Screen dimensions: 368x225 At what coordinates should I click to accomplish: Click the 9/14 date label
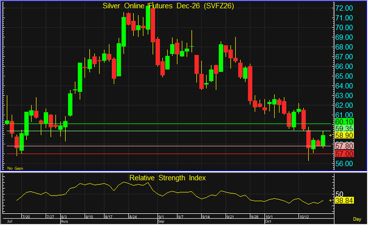(x=206, y=216)
